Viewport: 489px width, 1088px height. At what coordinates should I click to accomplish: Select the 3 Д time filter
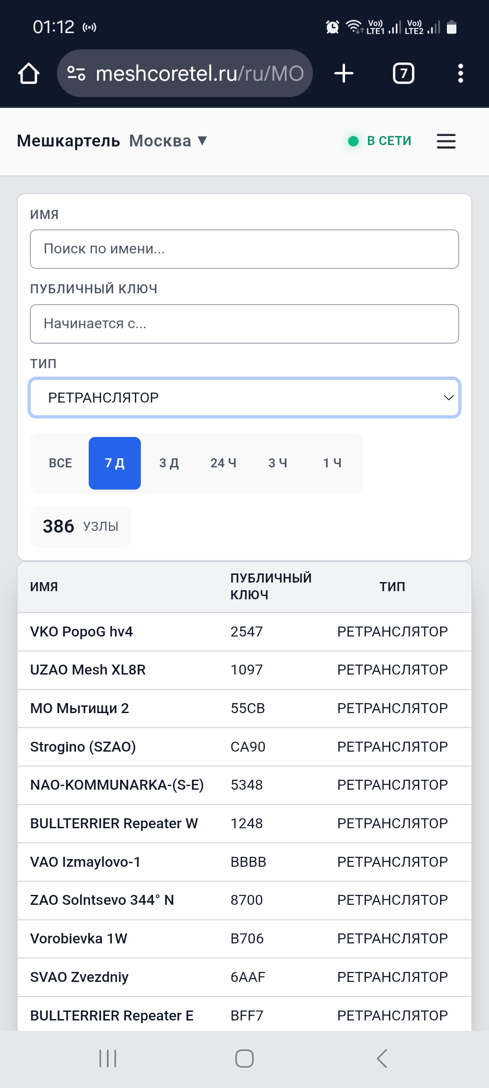click(x=169, y=463)
